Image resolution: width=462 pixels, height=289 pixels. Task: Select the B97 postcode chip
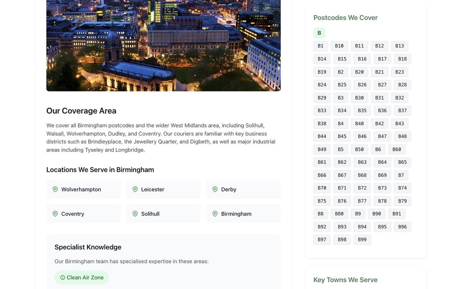[x=322, y=239]
